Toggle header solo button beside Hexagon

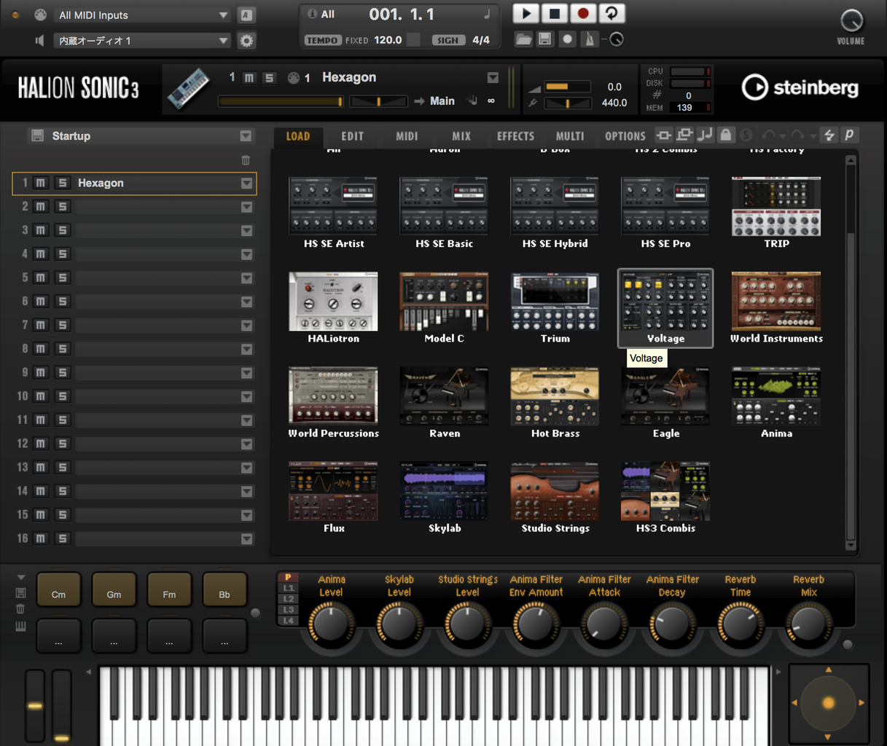click(x=270, y=78)
